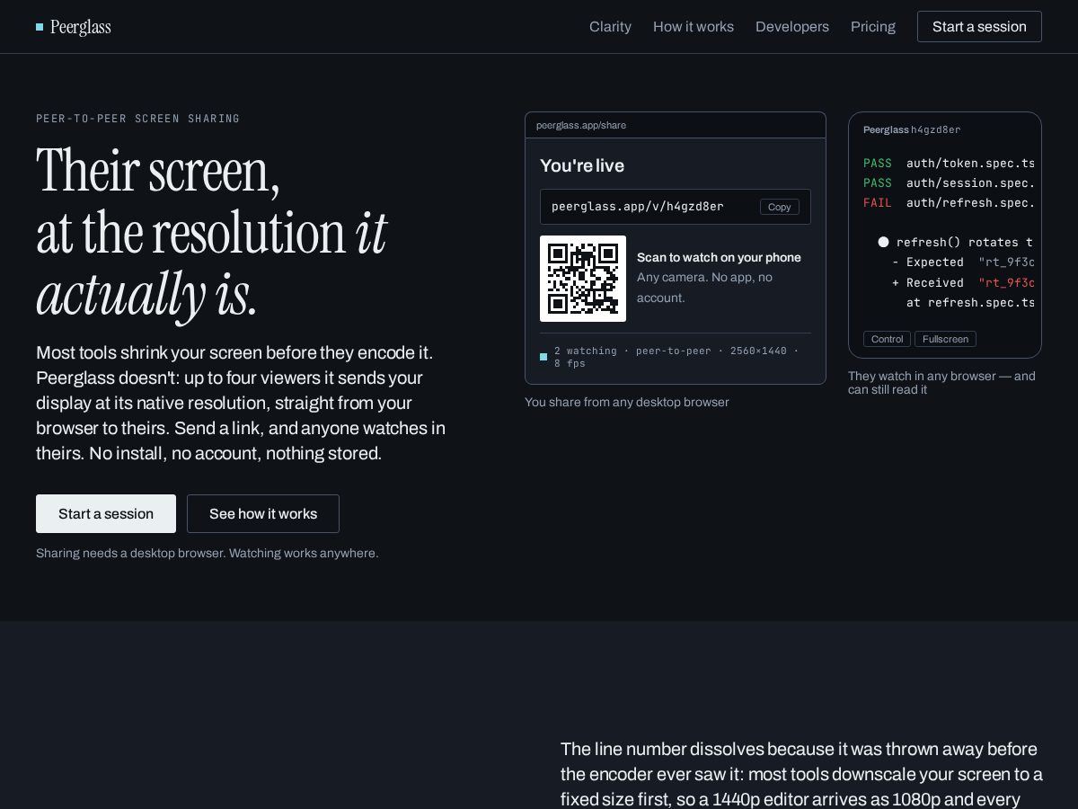Screen dimensions: 1078x809
Task: Click Start a session in the header
Action: (979, 27)
